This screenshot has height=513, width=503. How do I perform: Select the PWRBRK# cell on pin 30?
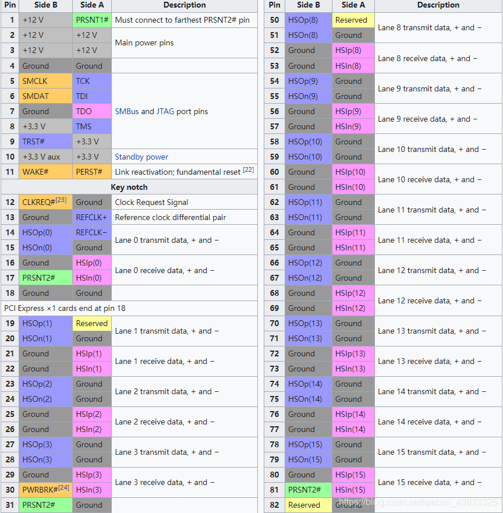pos(46,490)
